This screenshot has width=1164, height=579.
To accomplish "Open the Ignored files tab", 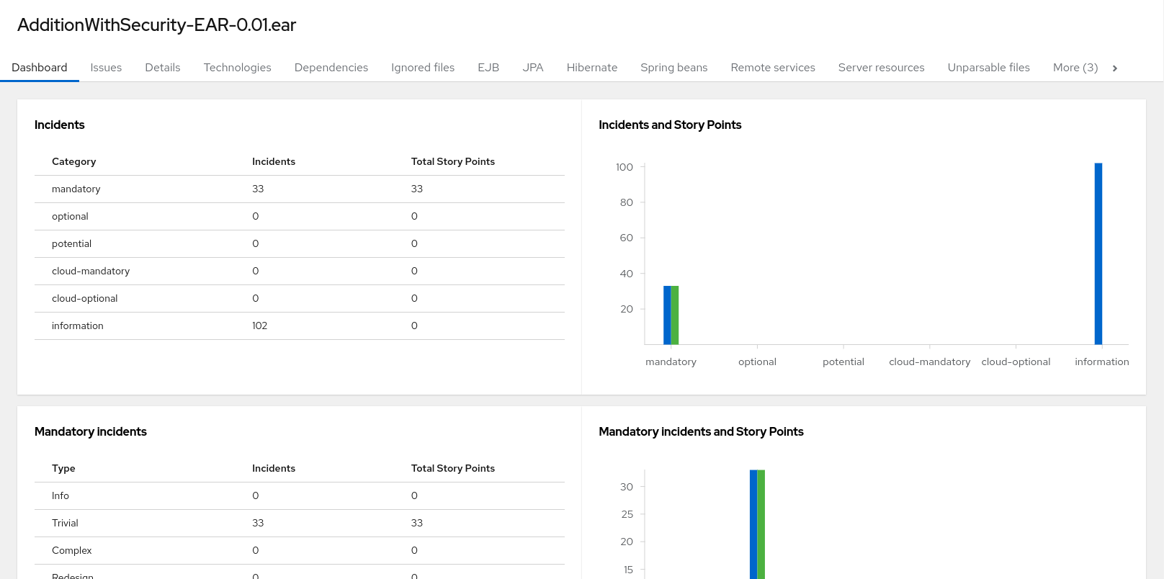I will (423, 68).
